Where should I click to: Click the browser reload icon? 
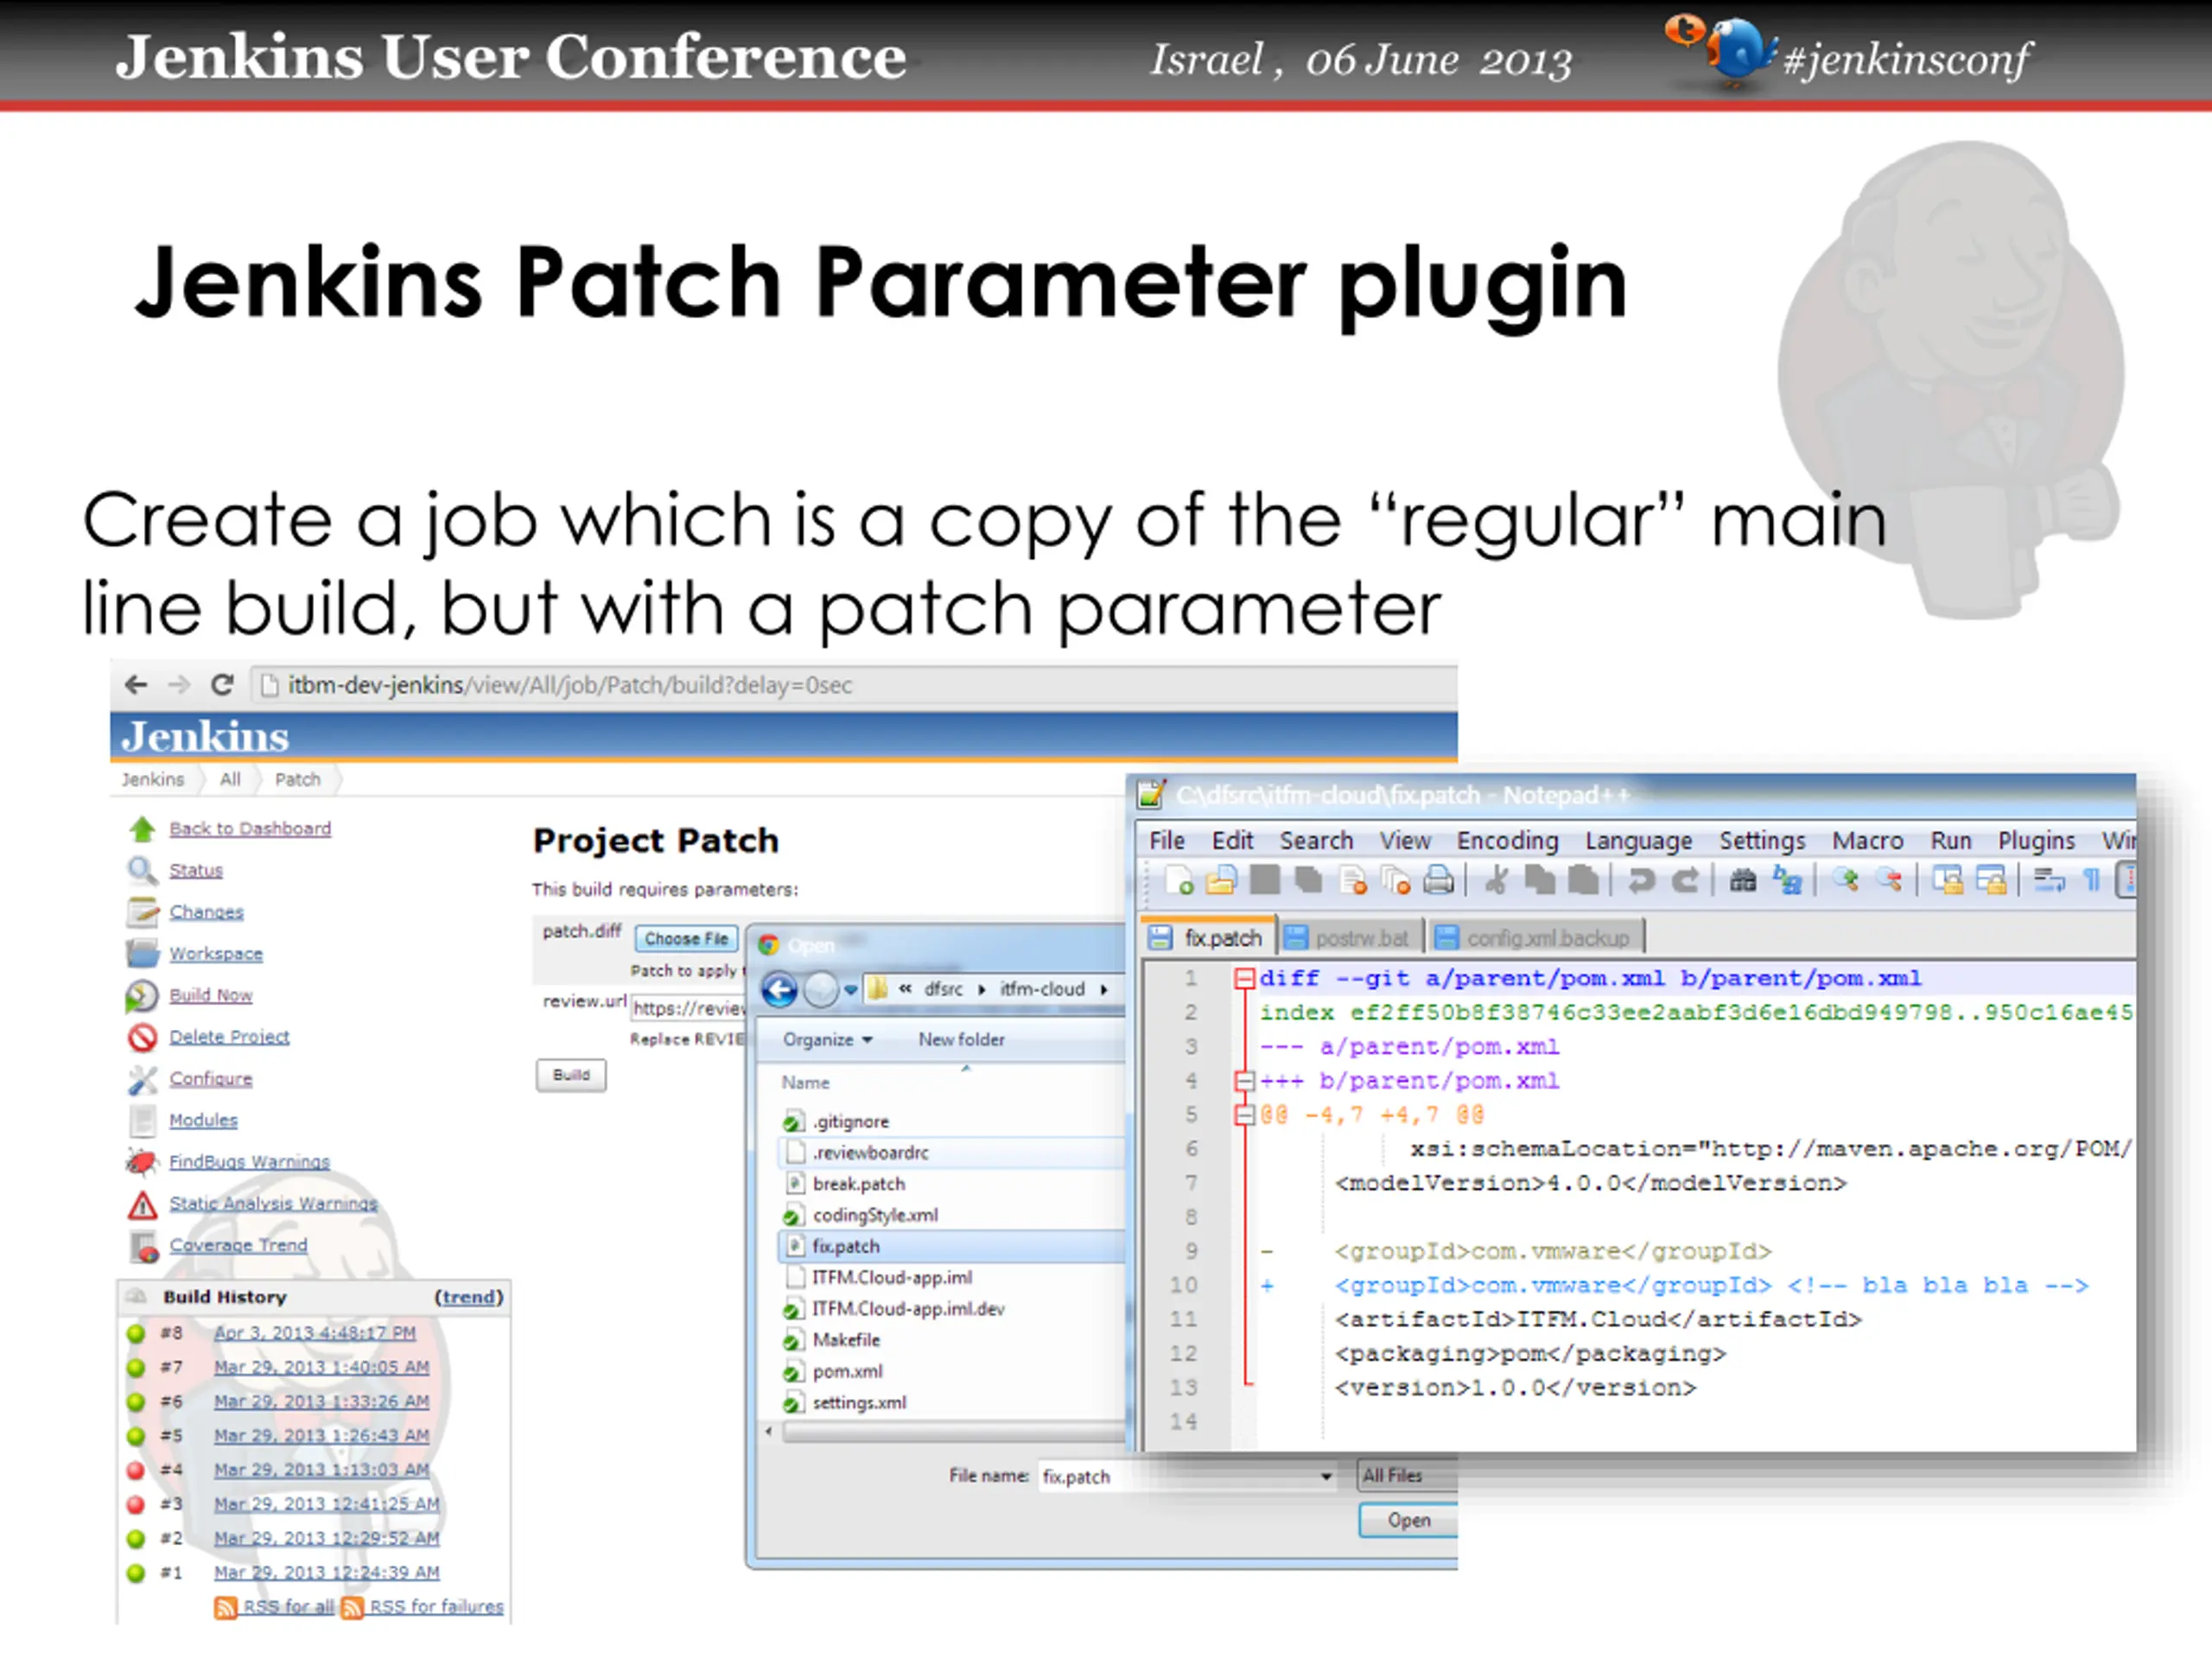222,685
